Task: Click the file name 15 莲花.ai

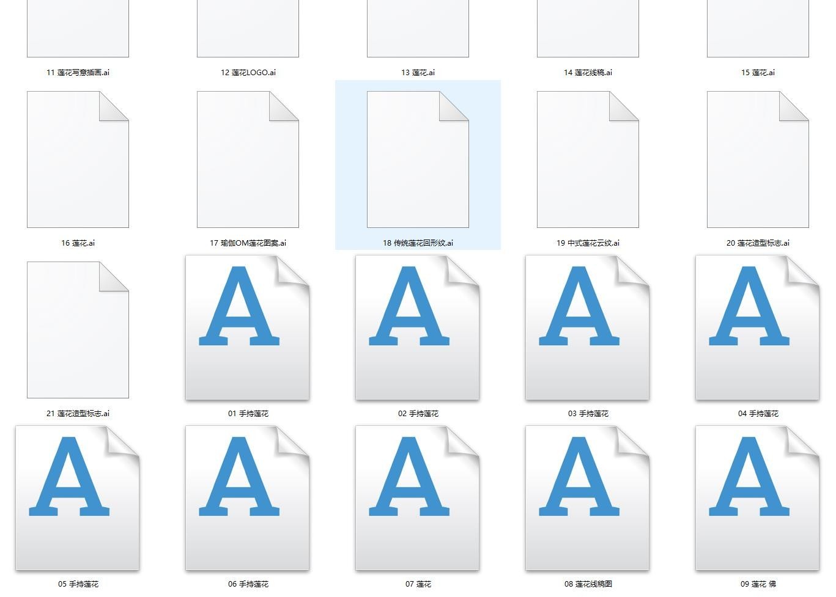Action: [758, 72]
